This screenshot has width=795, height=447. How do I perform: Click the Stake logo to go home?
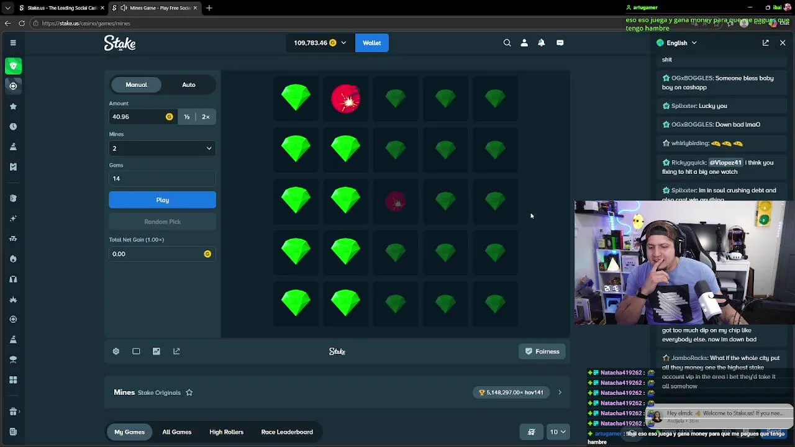[120, 43]
